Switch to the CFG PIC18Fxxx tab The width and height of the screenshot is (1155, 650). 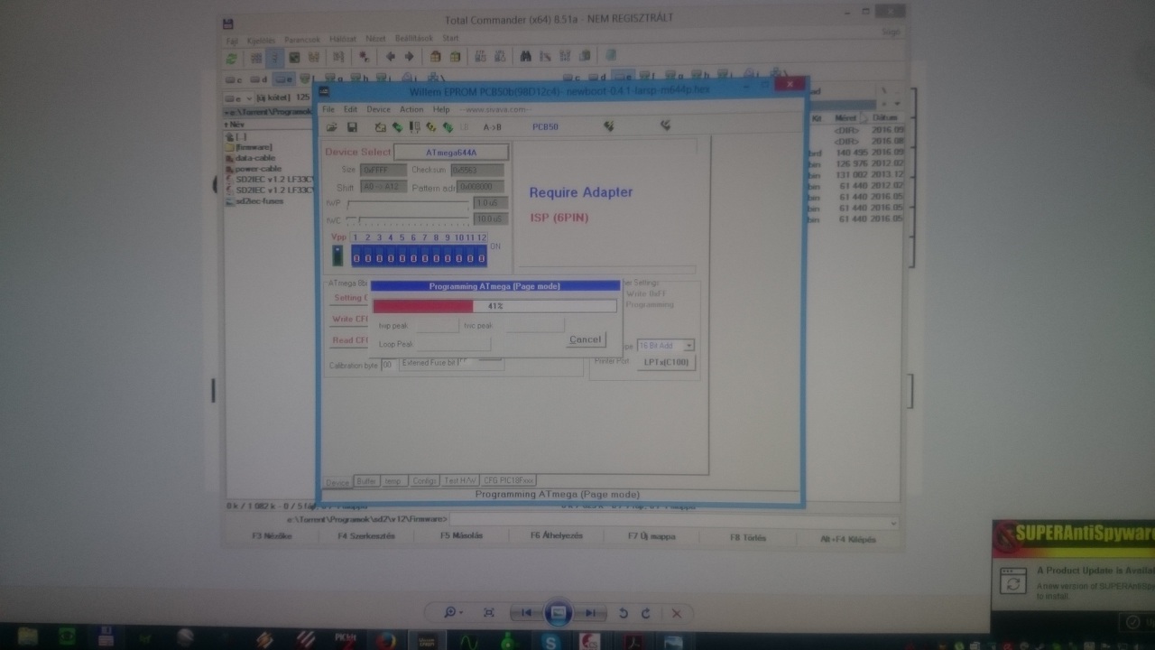click(509, 481)
